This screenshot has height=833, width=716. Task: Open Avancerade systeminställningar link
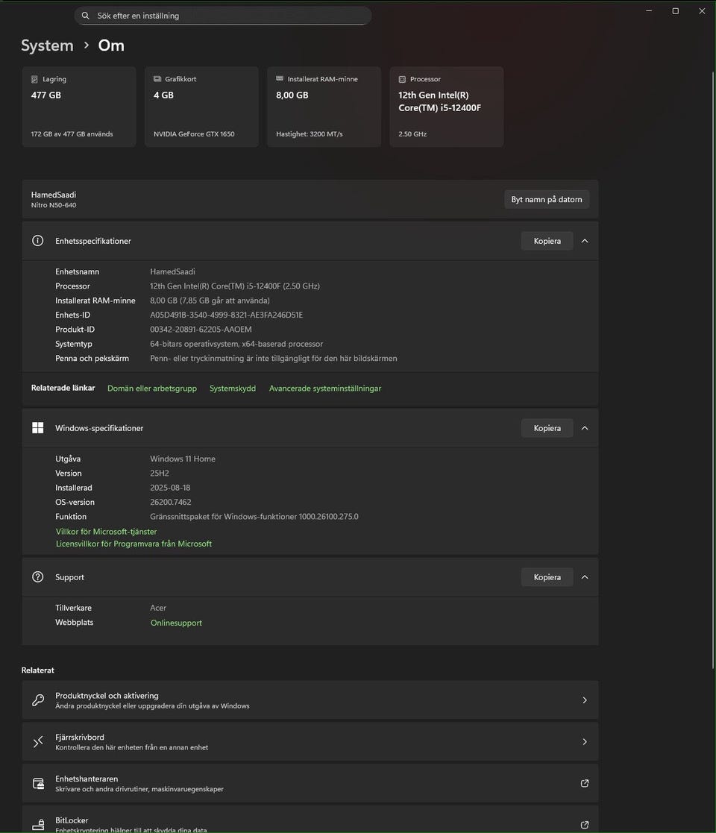pyautogui.click(x=325, y=389)
